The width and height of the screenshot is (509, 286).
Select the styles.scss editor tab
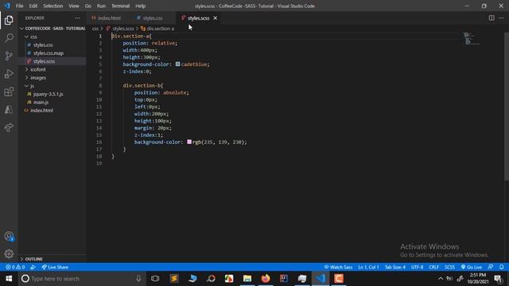coord(198,18)
